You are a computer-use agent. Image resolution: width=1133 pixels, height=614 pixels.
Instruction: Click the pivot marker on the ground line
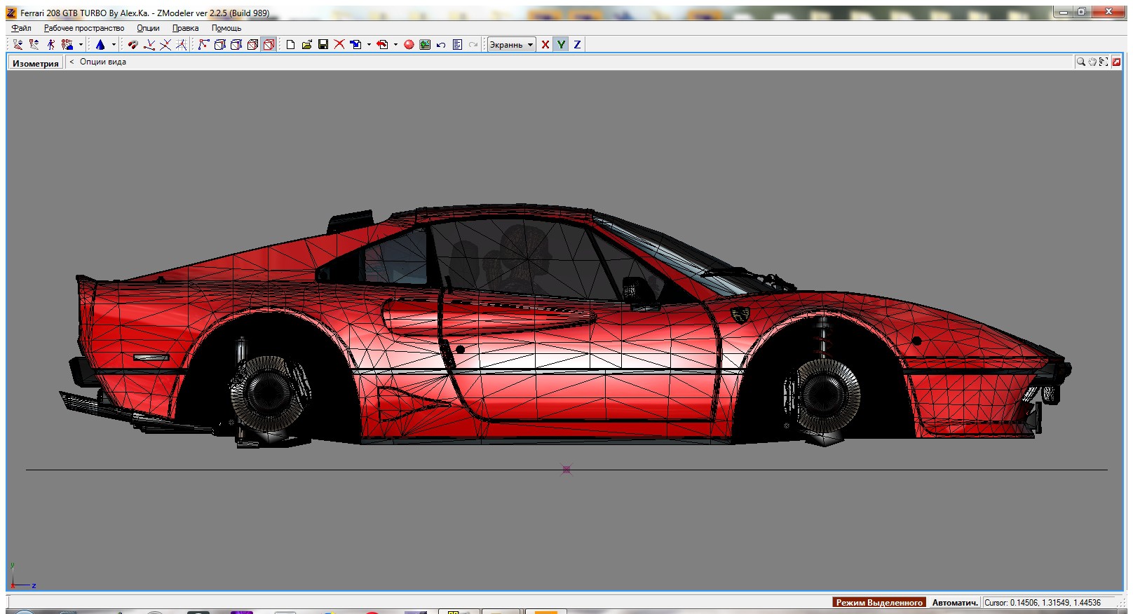[566, 470]
